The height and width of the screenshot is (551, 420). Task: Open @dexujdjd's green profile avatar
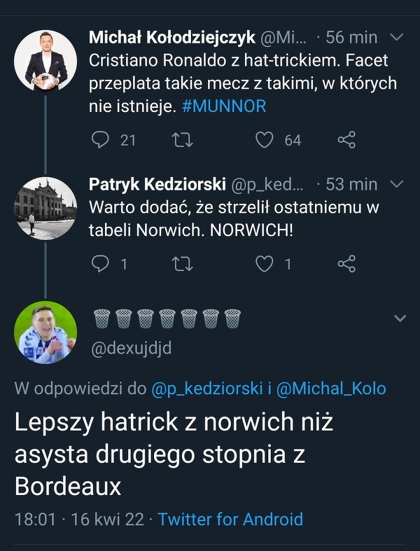[x=45, y=333]
